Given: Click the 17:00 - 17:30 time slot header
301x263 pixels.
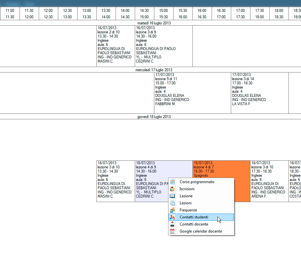Looking at the screenshot, I should [x=240, y=14].
